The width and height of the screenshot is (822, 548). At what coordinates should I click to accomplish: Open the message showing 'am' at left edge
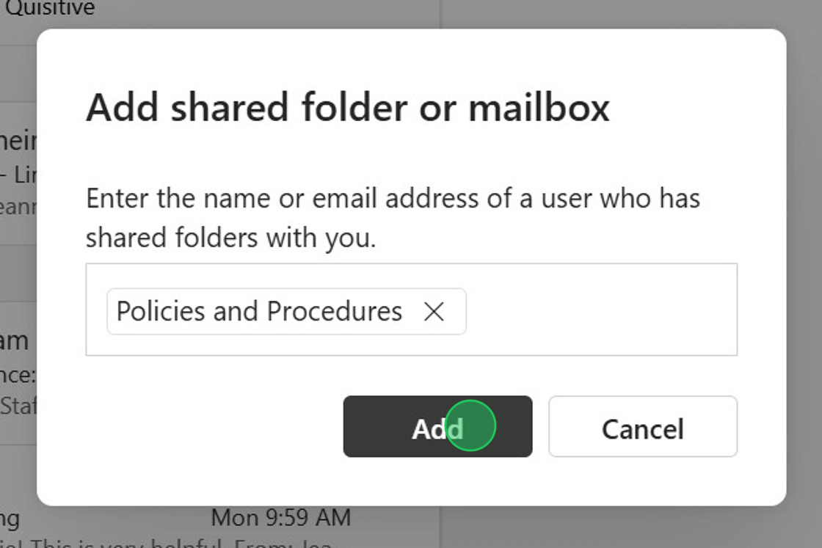[x=15, y=340]
